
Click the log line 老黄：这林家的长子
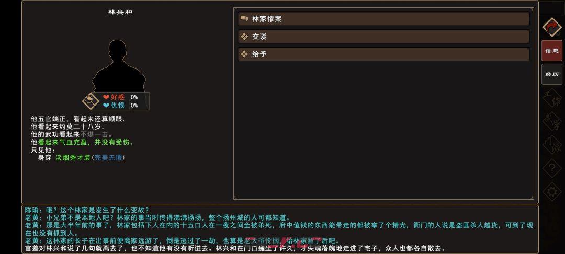point(182,241)
